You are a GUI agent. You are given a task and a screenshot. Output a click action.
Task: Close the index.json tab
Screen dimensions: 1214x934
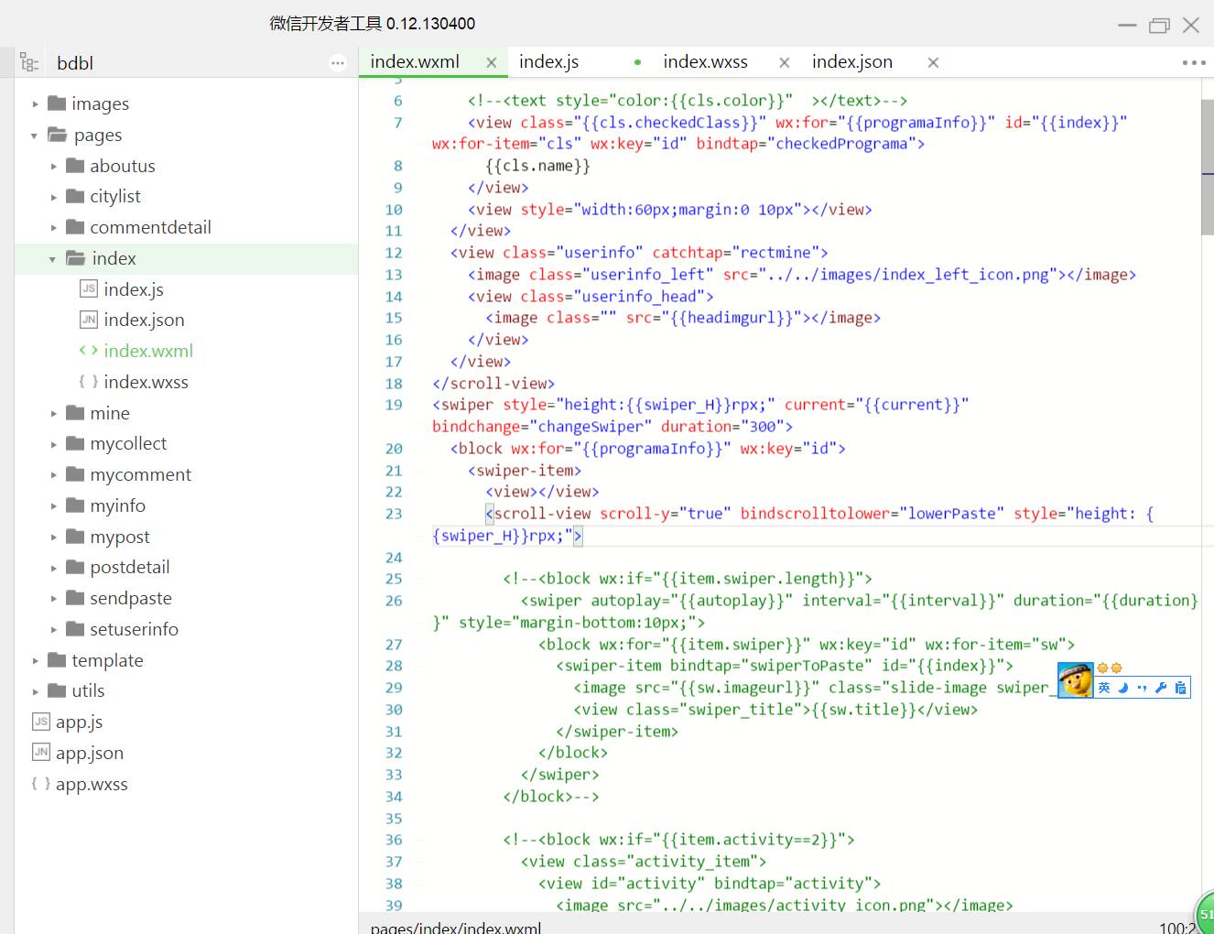click(x=933, y=63)
